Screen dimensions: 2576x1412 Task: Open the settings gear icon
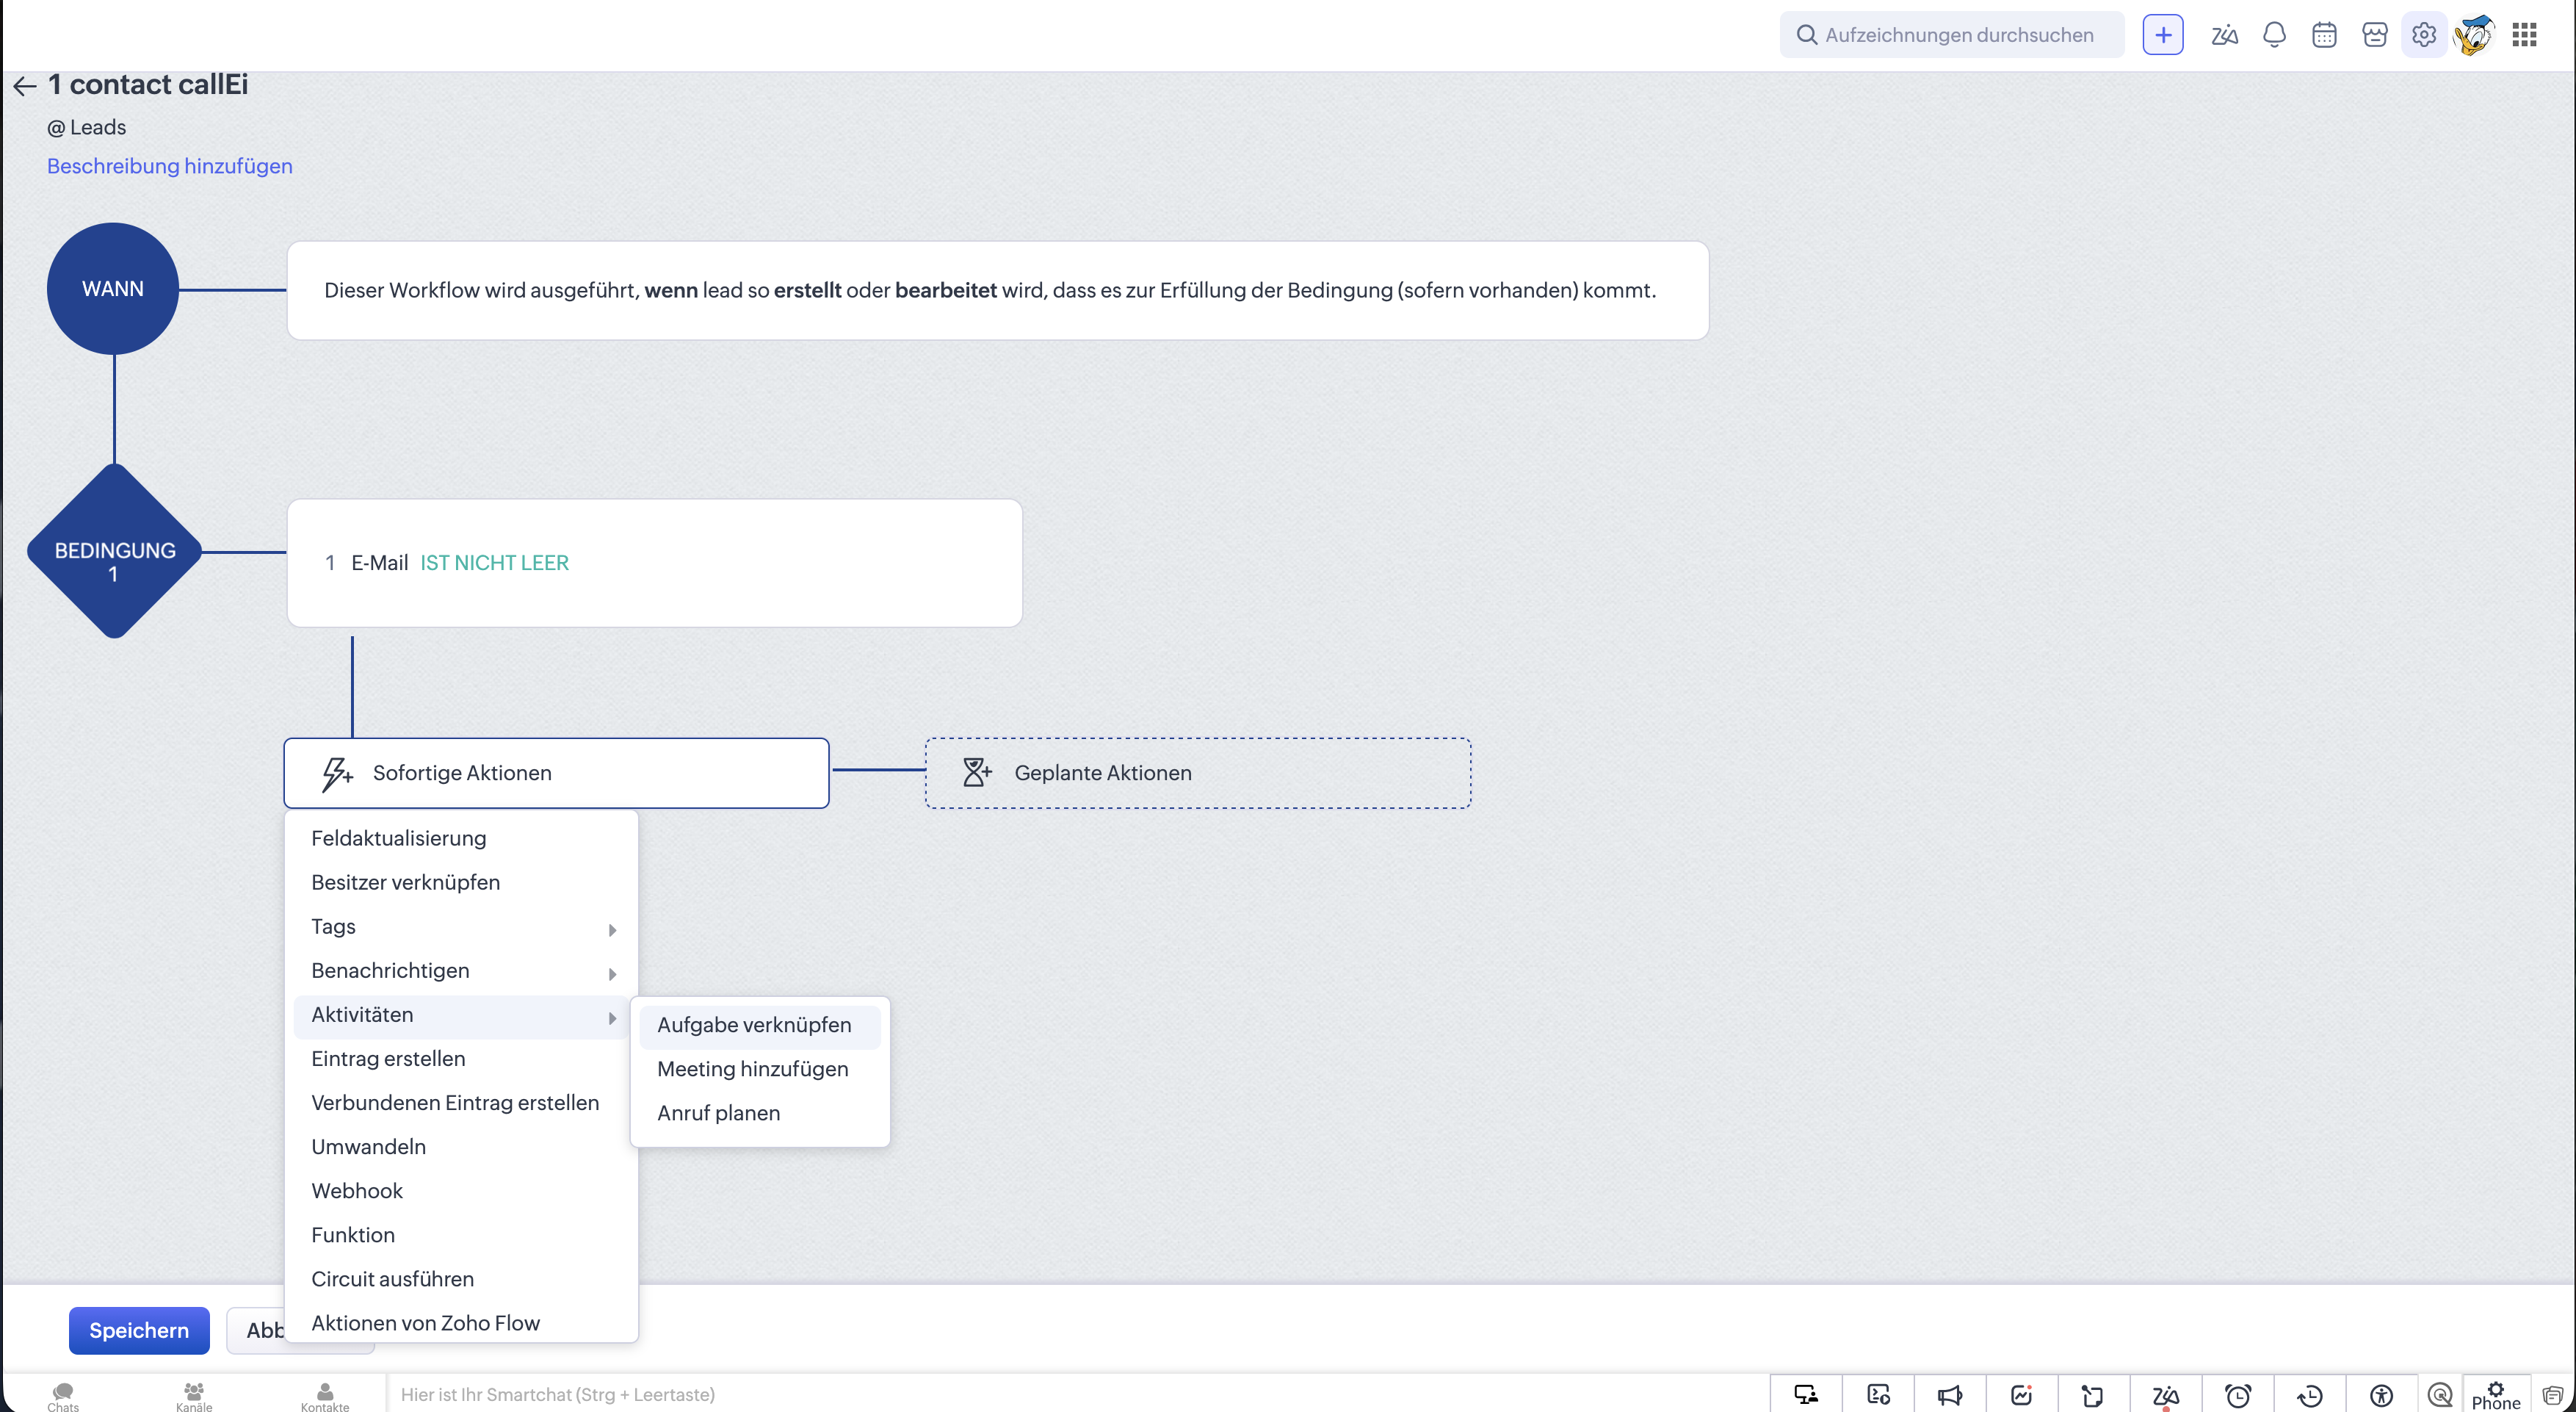point(2424,35)
